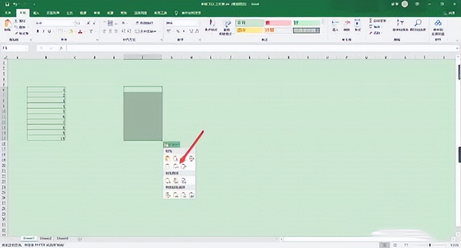This screenshot has width=461, height=248.
Task: Open the Borders button in Font group
Action: 60,31
